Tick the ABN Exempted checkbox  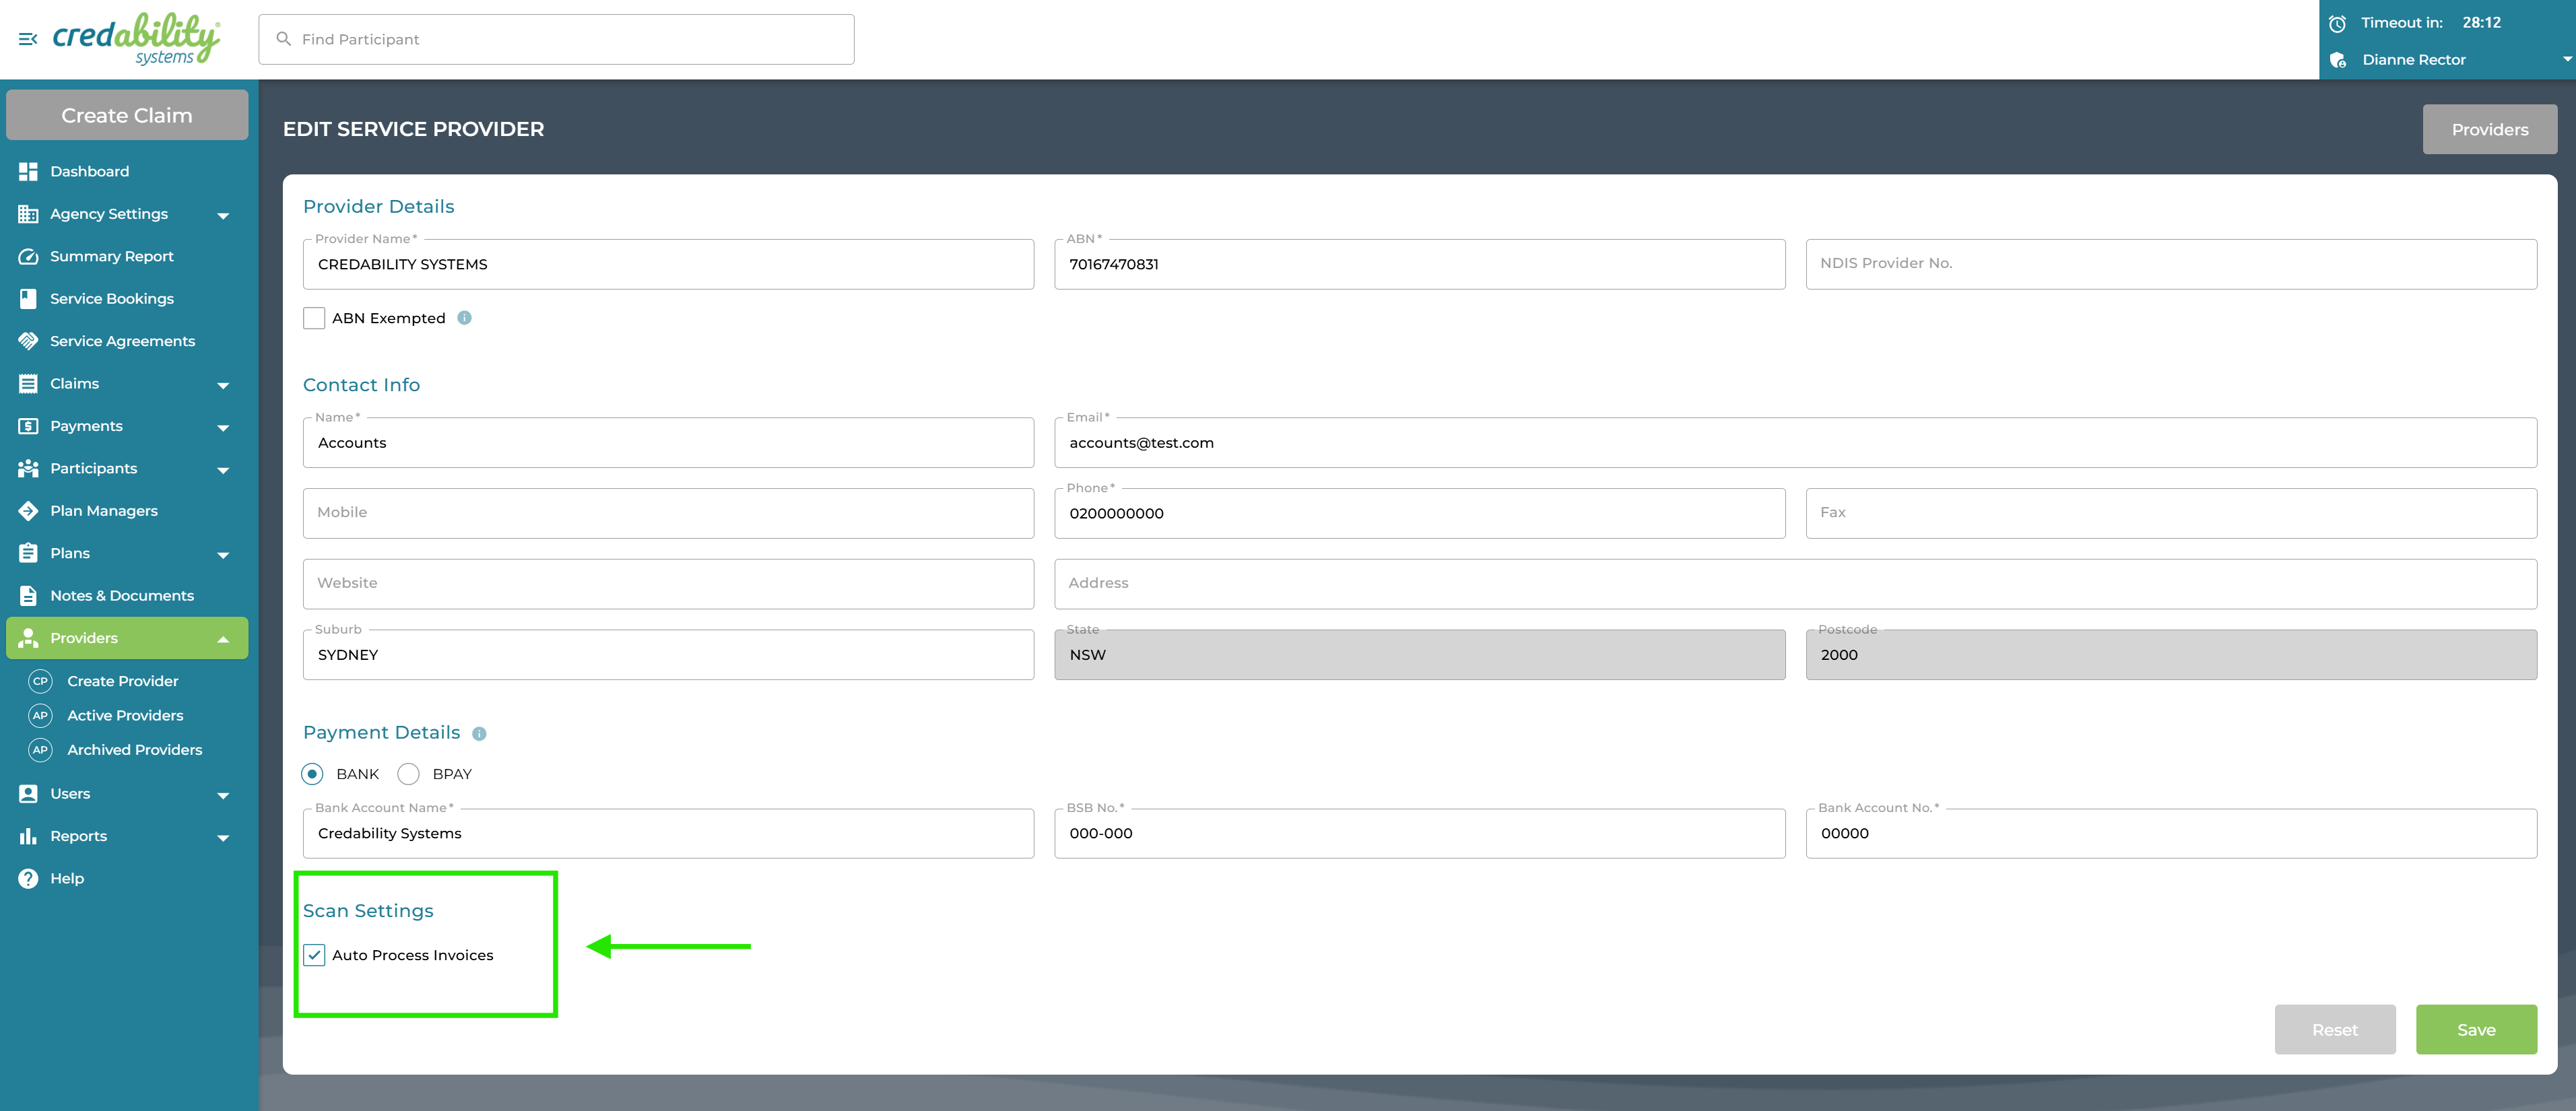314,318
